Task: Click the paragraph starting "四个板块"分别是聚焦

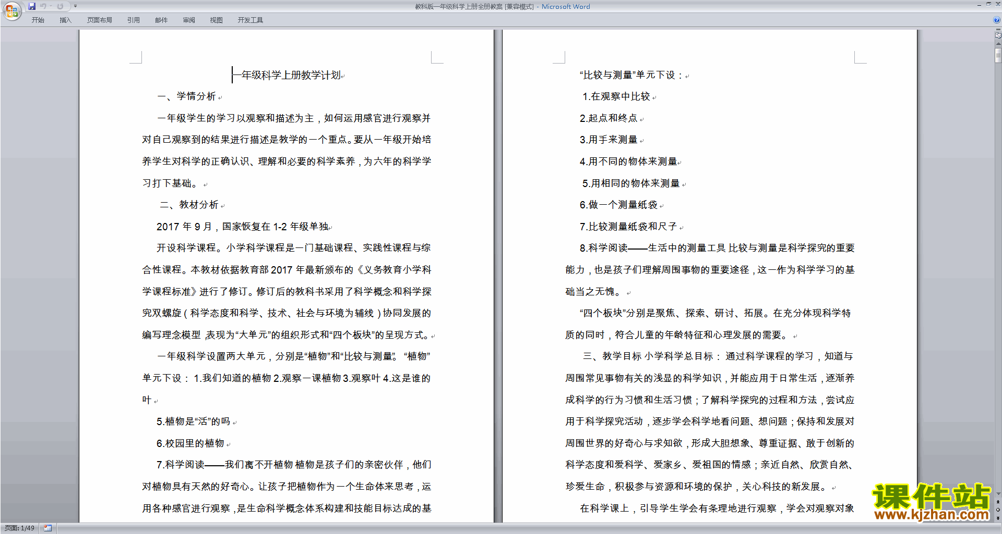Action: pyautogui.click(x=715, y=313)
